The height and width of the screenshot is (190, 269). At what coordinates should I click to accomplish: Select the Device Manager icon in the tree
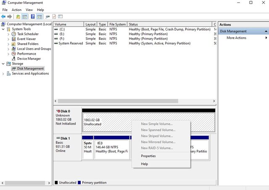[x=14, y=59]
